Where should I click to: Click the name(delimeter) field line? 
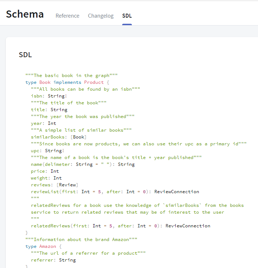[x=83, y=164]
